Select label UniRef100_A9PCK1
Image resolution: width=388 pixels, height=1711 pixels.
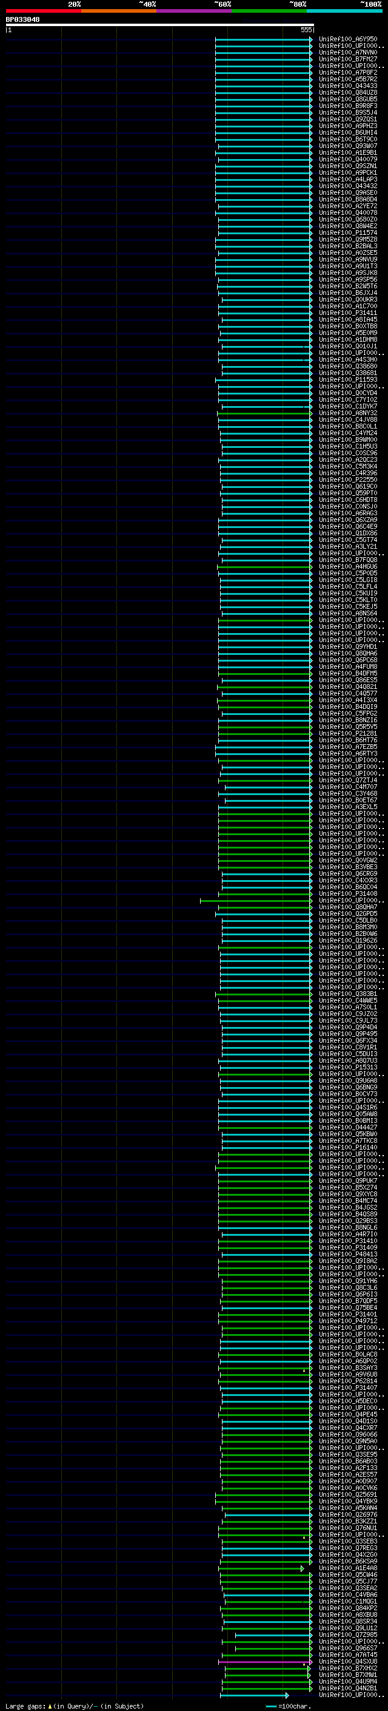coord(347,173)
